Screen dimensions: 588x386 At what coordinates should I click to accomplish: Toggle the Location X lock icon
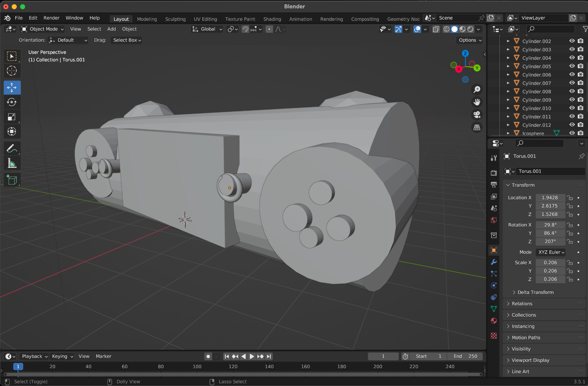[570, 198]
